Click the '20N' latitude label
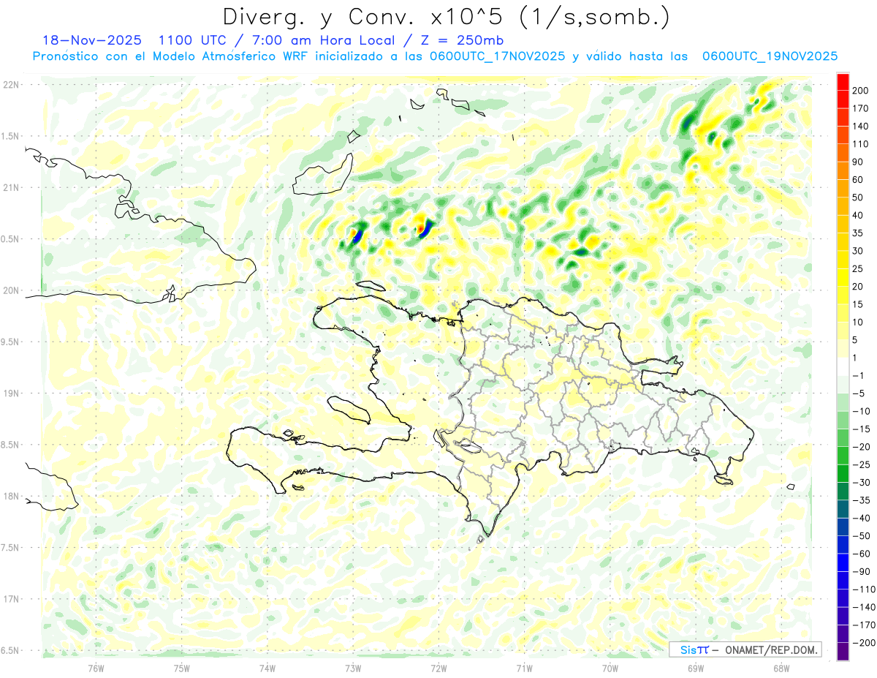This screenshot has height=678, width=877. point(12,290)
